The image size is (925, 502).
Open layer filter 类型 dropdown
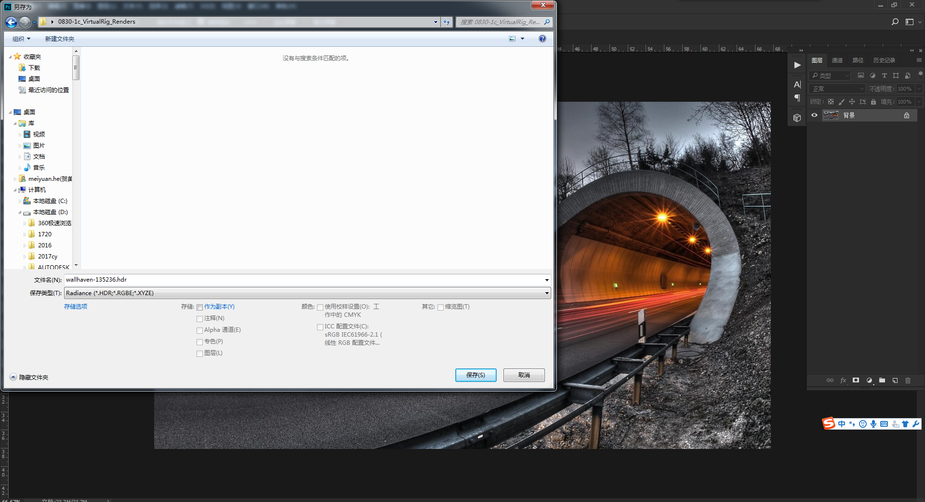[x=831, y=76]
